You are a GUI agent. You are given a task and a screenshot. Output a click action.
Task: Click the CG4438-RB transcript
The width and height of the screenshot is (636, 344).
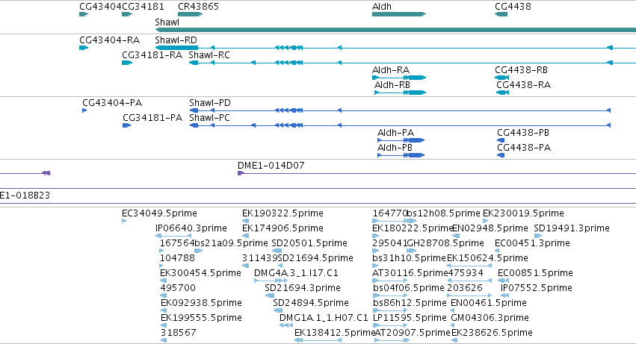pyautogui.click(x=501, y=78)
